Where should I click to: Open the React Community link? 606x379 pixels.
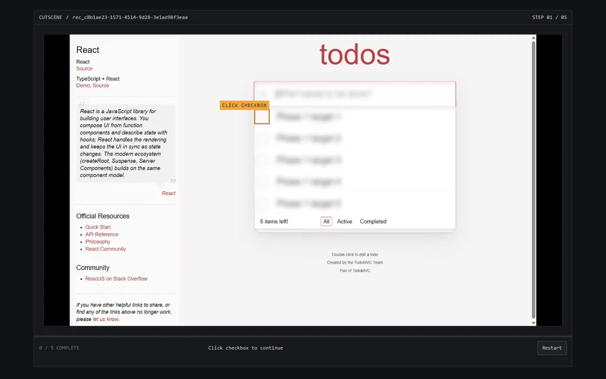pyautogui.click(x=106, y=249)
